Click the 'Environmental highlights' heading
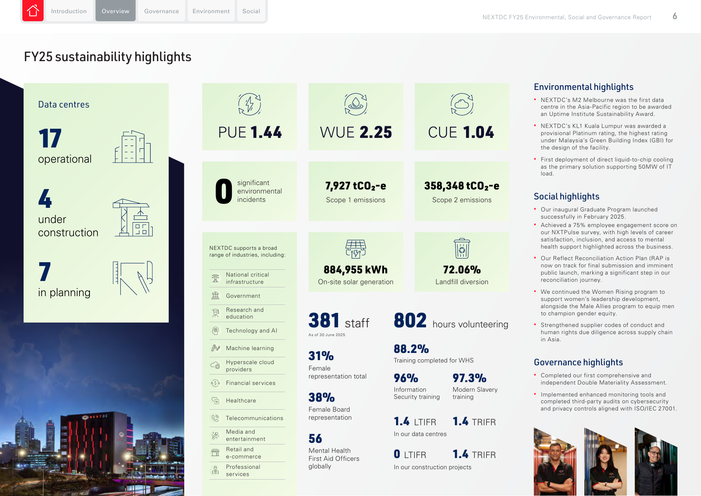The height and width of the screenshot is (496, 701). (x=584, y=87)
